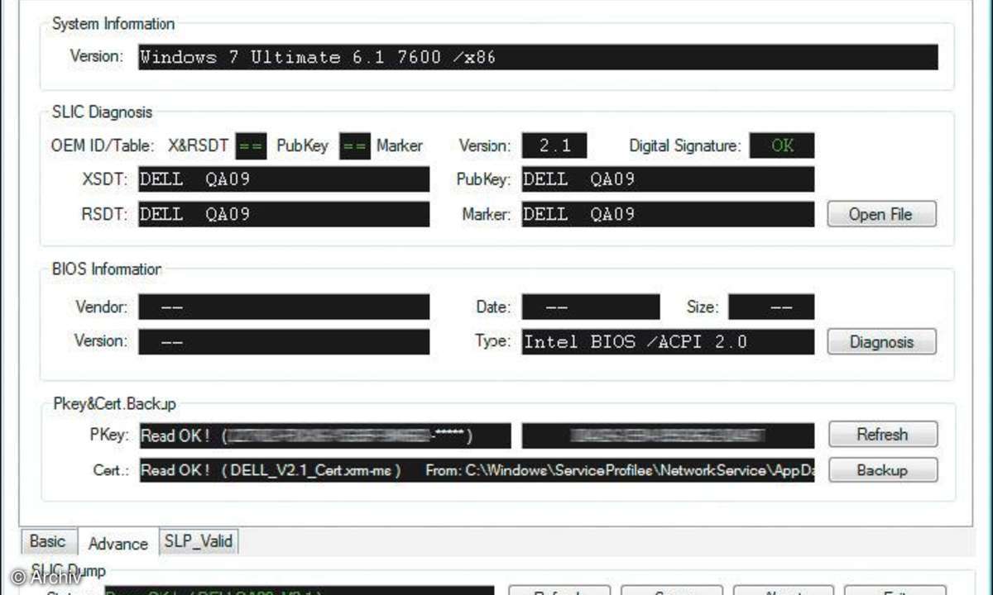Screen dimensions: 993x595
Task: Click the RSDT field showing DELL QA09
Action: tap(284, 214)
